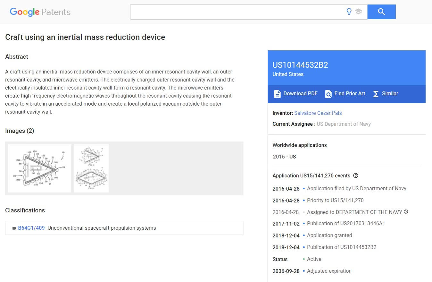
Task: Open inventor Salvatore Cezar Pais link
Action: coord(318,113)
